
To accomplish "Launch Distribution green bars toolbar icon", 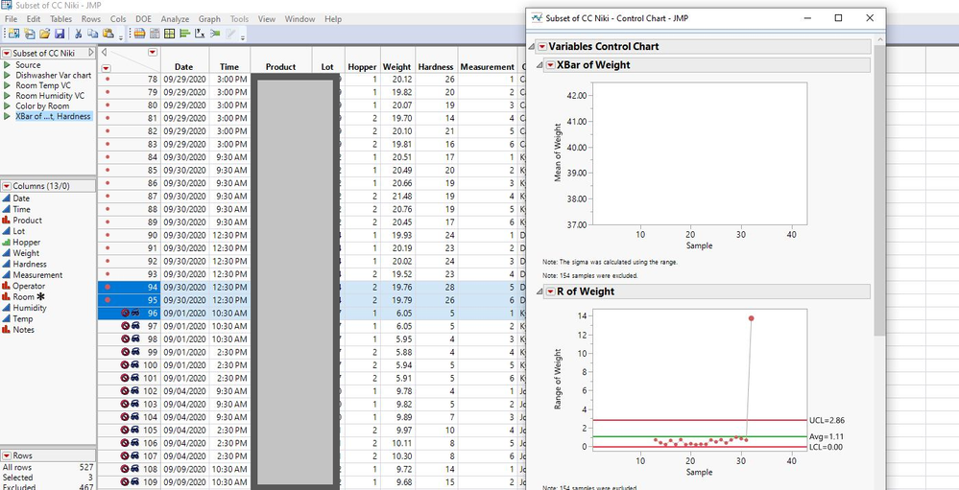I will (x=184, y=34).
